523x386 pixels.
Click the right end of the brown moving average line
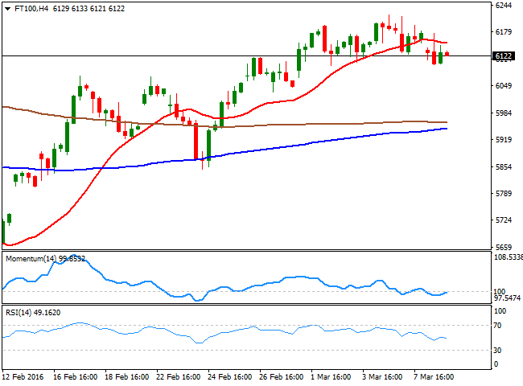tap(447, 122)
